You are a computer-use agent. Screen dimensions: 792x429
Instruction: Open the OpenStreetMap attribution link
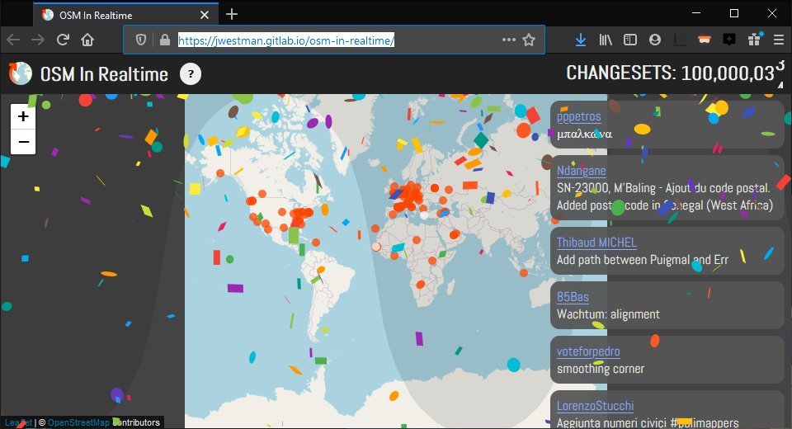click(78, 422)
